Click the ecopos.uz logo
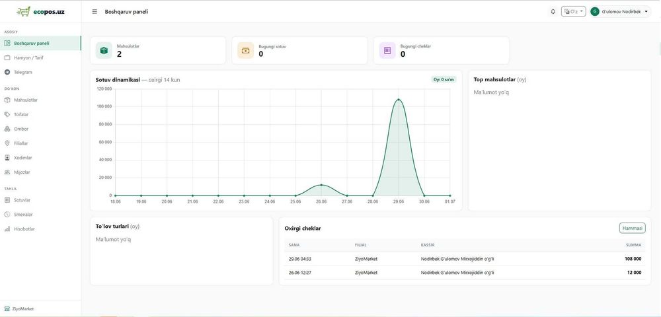Image resolution: width=661 pixels, height=317 pixels. 40,11
